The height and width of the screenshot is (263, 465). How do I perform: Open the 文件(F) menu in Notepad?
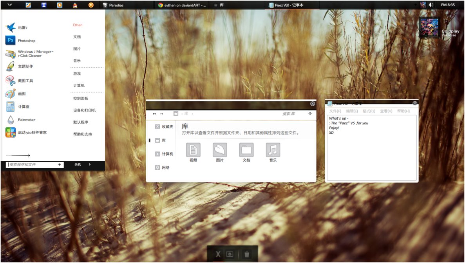[x=335, y=111]
